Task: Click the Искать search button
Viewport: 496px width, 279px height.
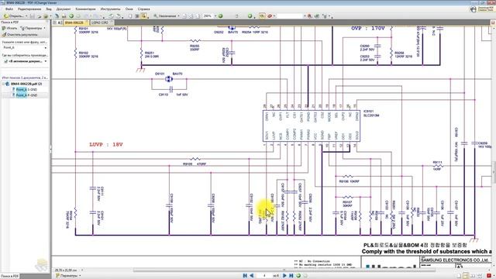Action: pyautogui.click(x=9, y=28)
